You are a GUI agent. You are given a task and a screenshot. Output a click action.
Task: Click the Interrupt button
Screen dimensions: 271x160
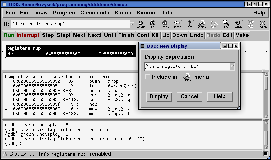coord(28,35)
